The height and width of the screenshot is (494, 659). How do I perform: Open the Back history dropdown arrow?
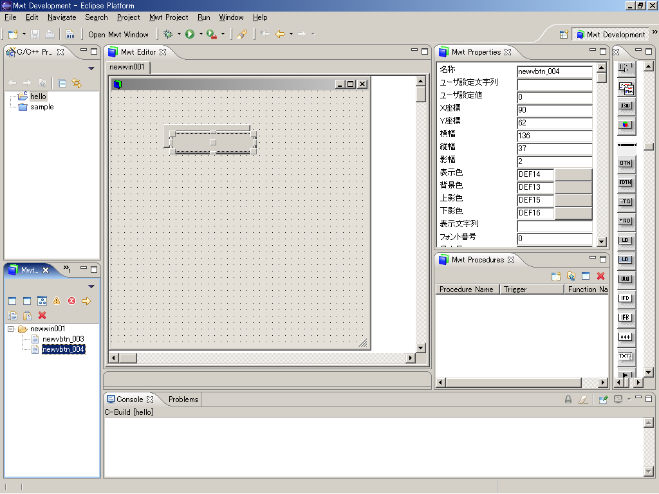tap(291, 34)
